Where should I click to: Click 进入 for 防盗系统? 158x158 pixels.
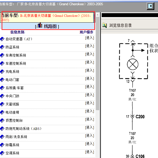90,46
